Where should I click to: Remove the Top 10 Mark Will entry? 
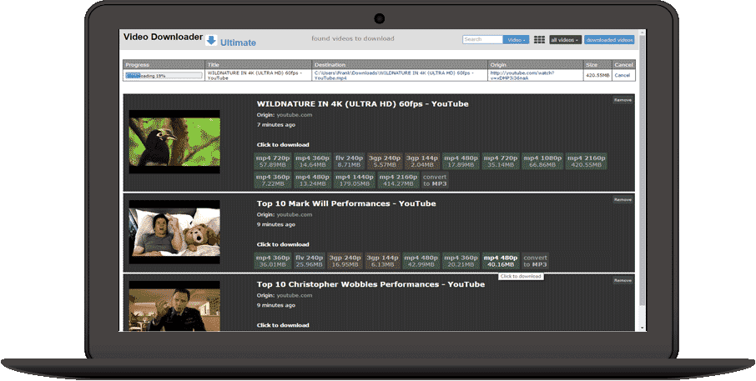click(x=622, y=200)
